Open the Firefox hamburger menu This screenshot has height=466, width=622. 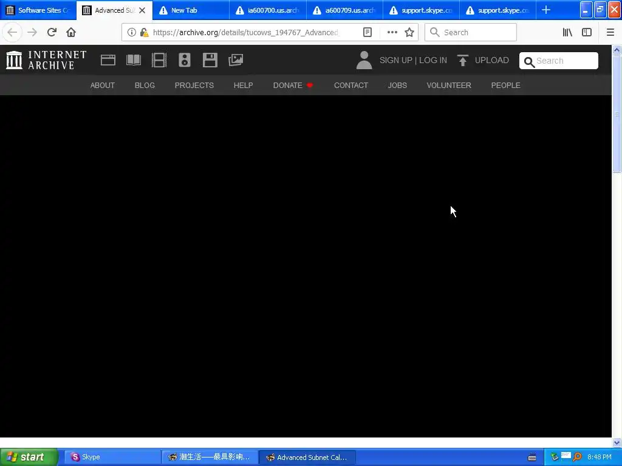pyautogui.click(x=610, y=32)
